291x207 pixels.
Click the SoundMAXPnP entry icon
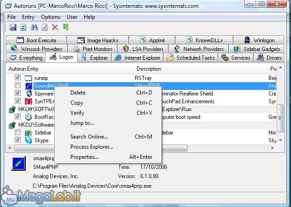29,86
